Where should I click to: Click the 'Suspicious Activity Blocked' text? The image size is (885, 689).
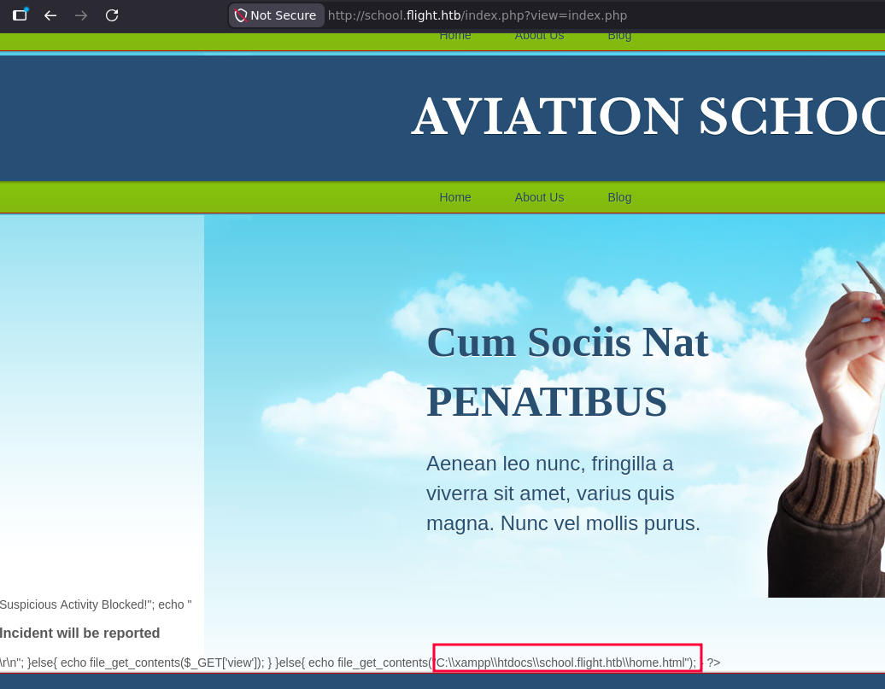[x=73, y=604]
